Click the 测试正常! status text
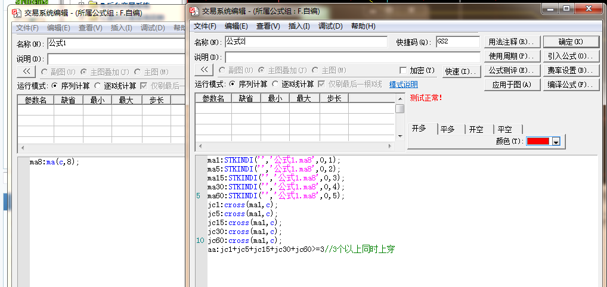Screen dimensions: 607x287 click(426, 98)
